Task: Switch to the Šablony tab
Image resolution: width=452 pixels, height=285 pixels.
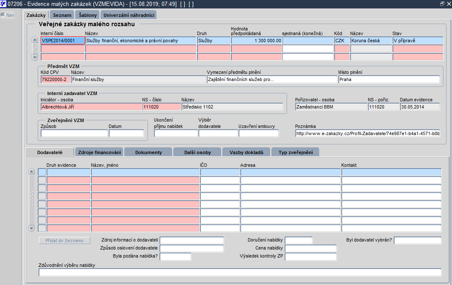Action: pyautogui.click(x=88, y=15)
